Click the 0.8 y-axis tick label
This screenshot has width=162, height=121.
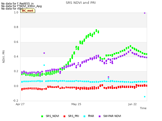(16, 27)
